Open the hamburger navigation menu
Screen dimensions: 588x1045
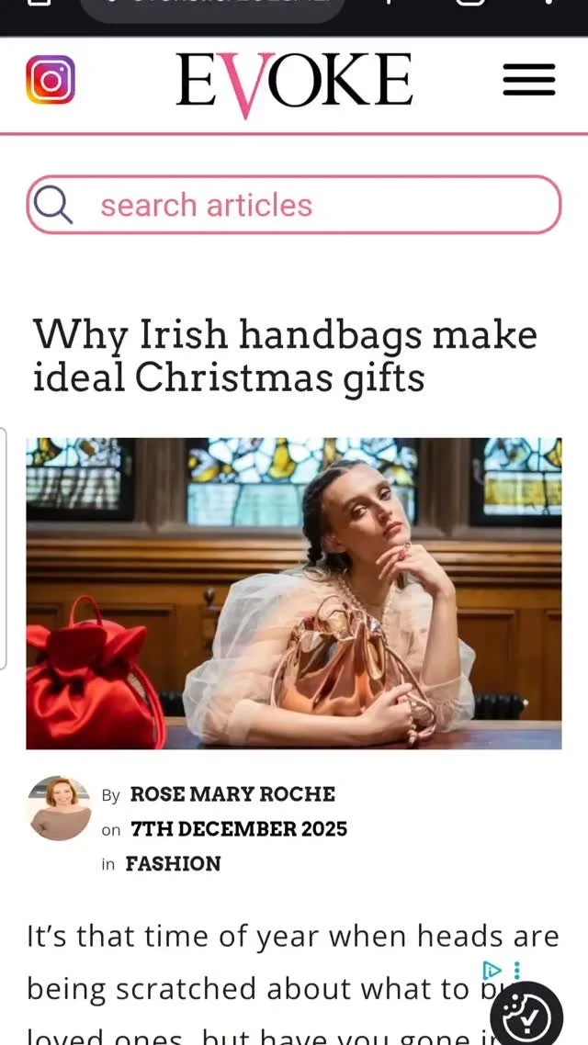tap(528, 80)
